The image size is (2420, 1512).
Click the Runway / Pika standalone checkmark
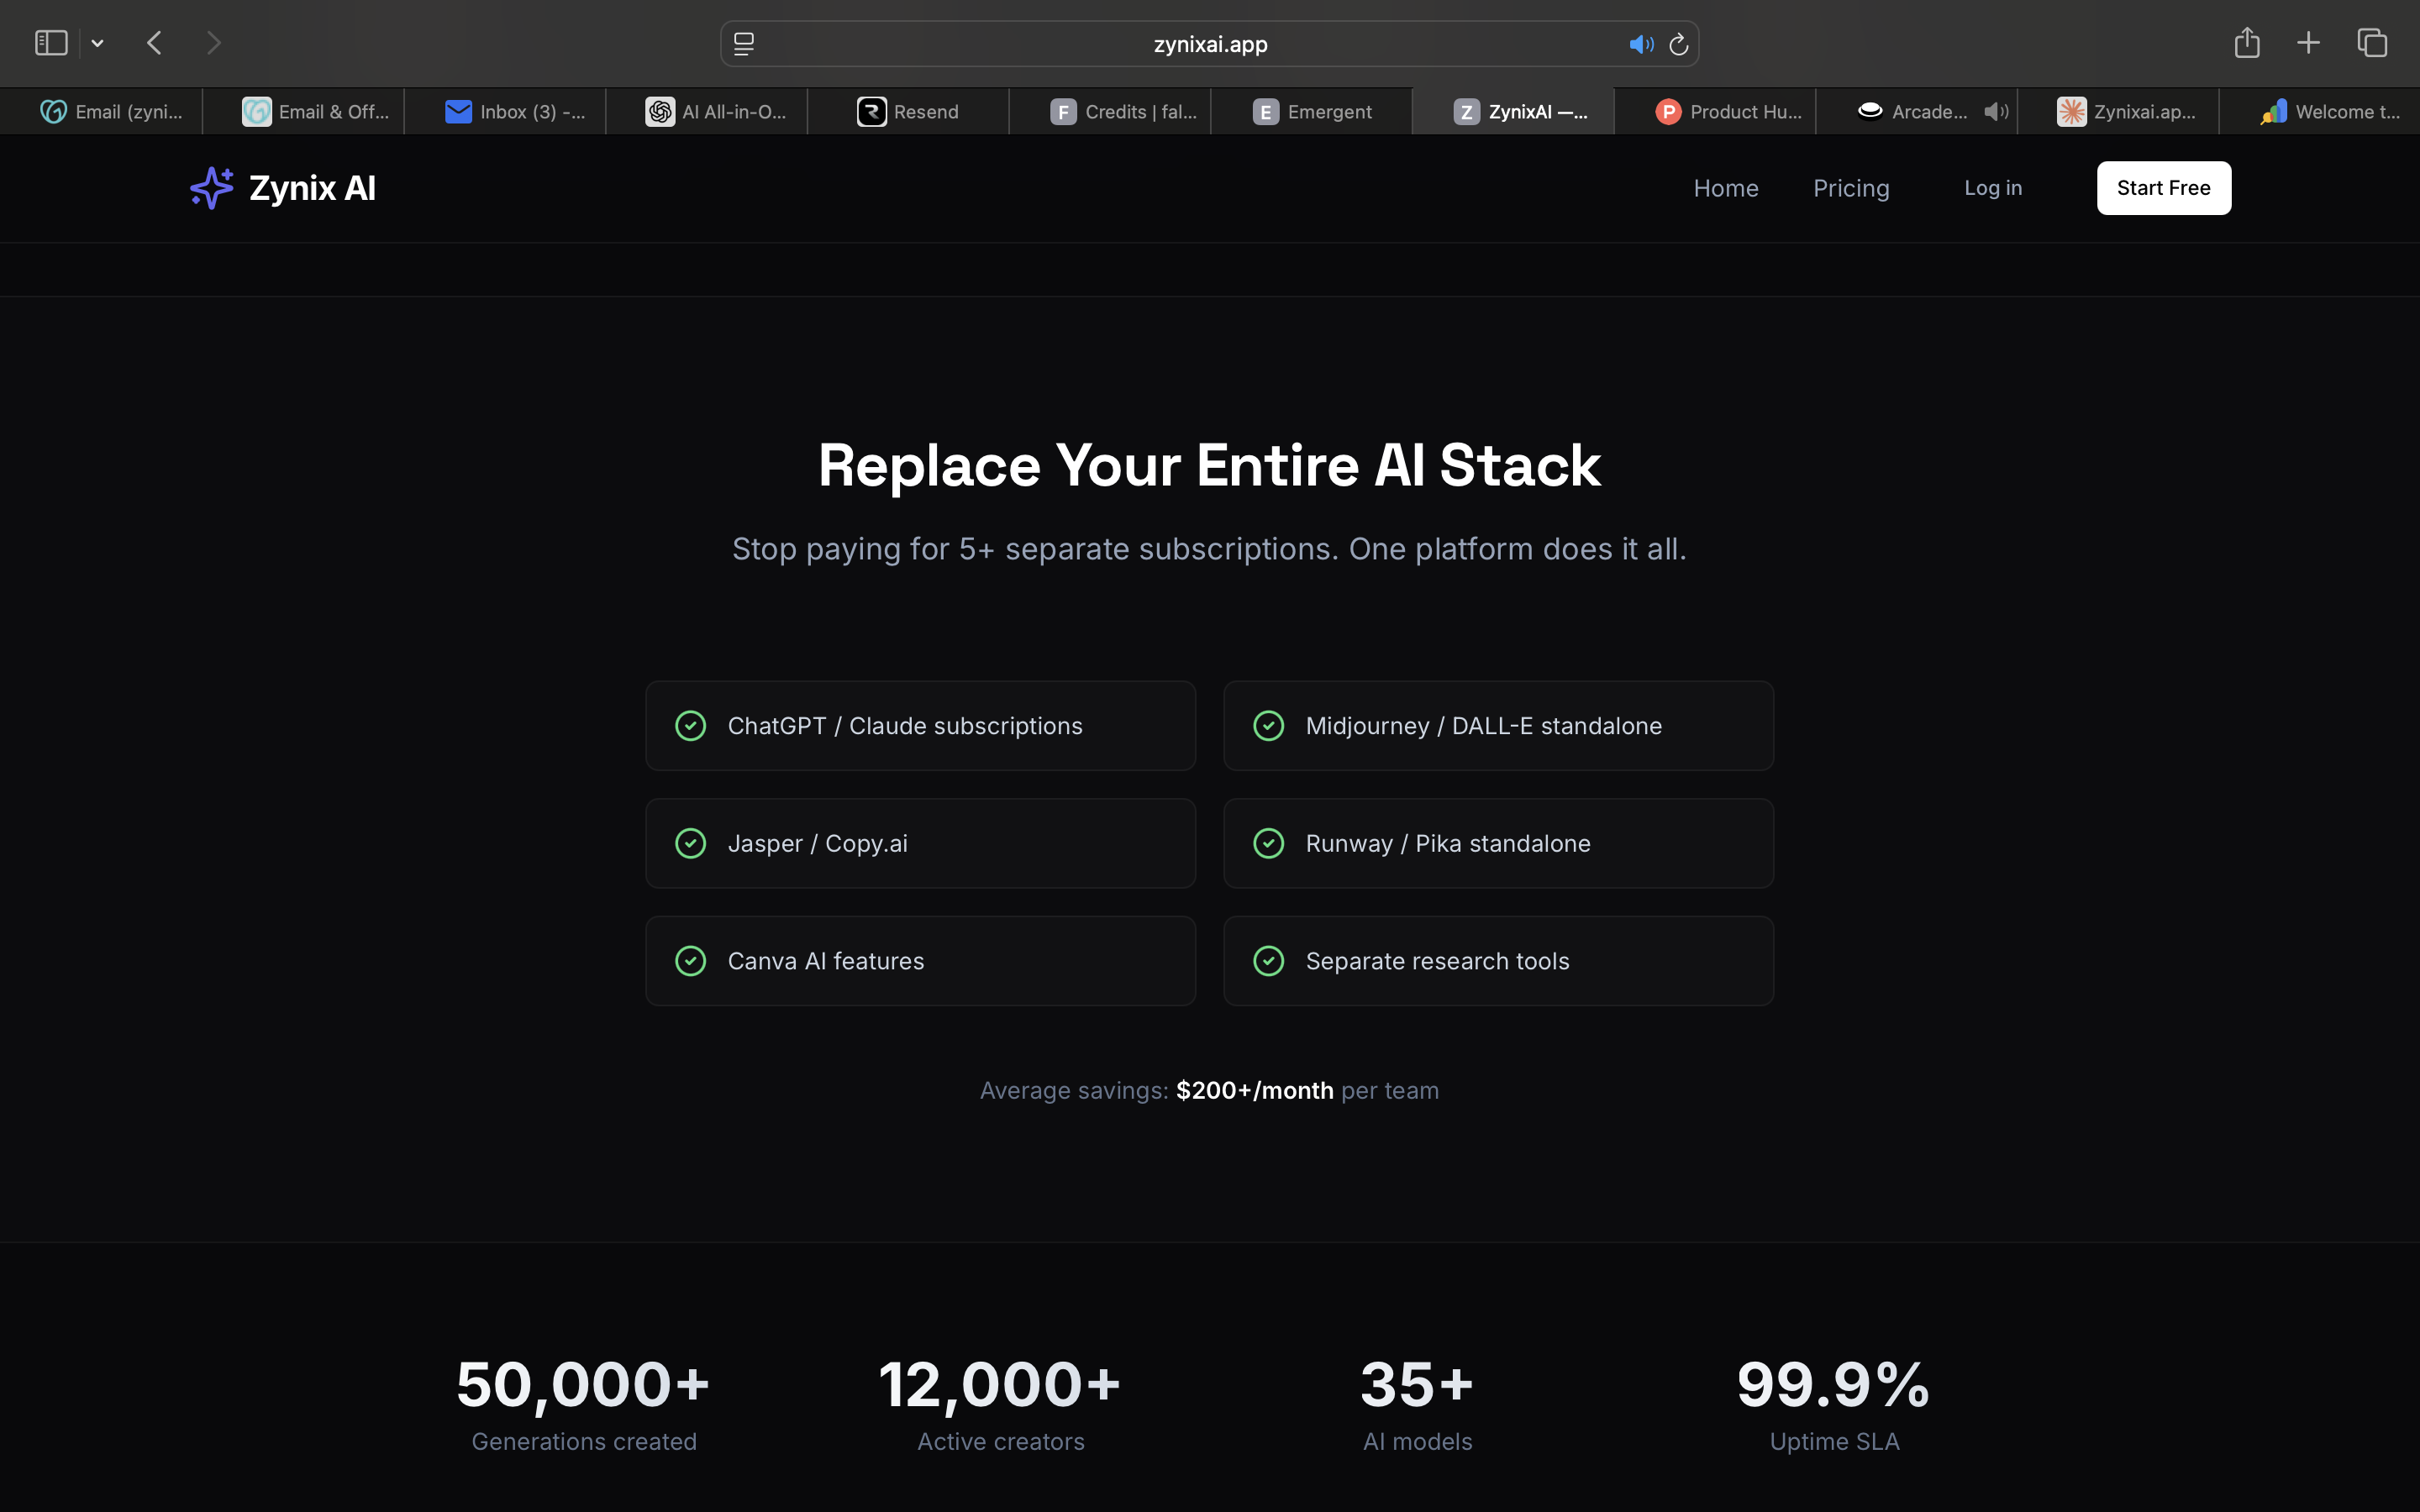coord(1269,843)
